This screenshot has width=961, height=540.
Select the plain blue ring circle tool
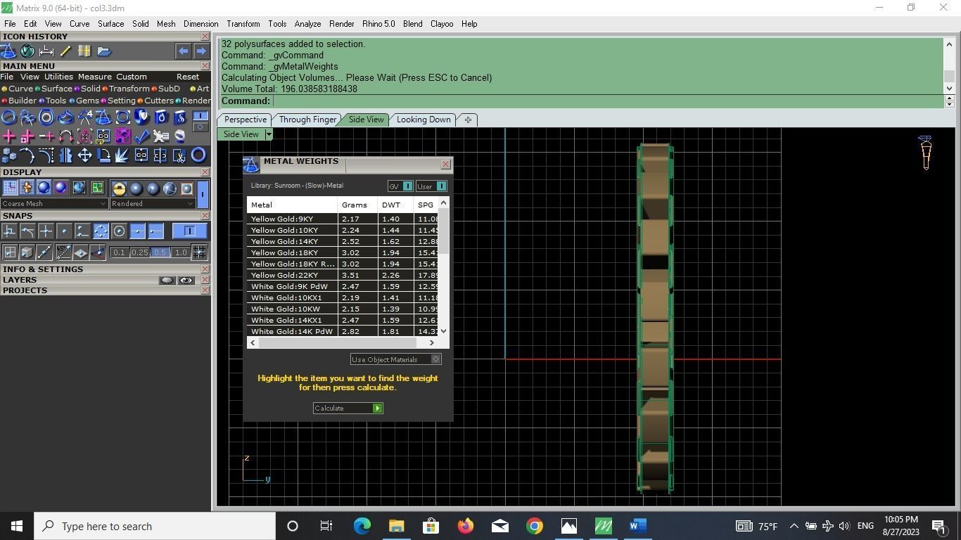tap(198, 155)
